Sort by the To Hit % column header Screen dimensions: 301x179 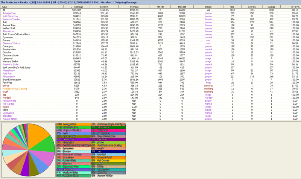290,7
